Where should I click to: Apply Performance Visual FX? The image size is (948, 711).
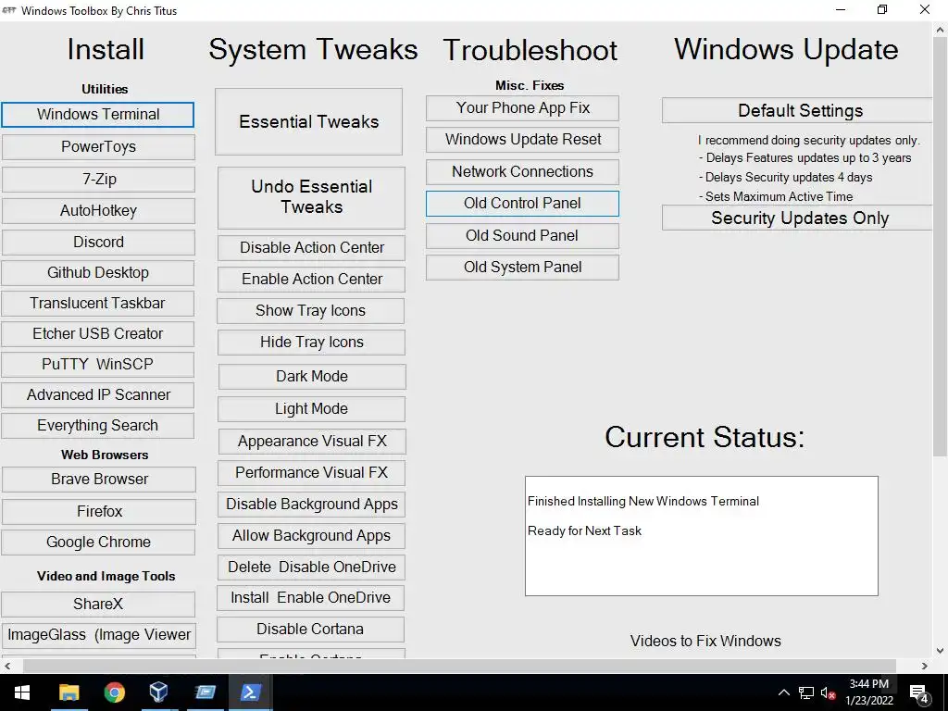[311, 473]
